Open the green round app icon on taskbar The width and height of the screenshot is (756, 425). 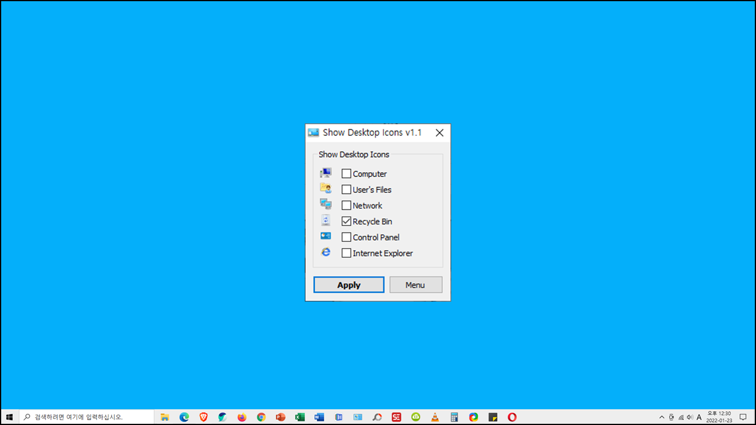[416, 417]
